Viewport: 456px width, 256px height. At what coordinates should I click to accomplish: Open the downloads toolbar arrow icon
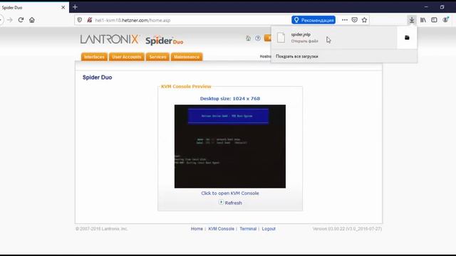pyautogui.click(x=412, y=20)
